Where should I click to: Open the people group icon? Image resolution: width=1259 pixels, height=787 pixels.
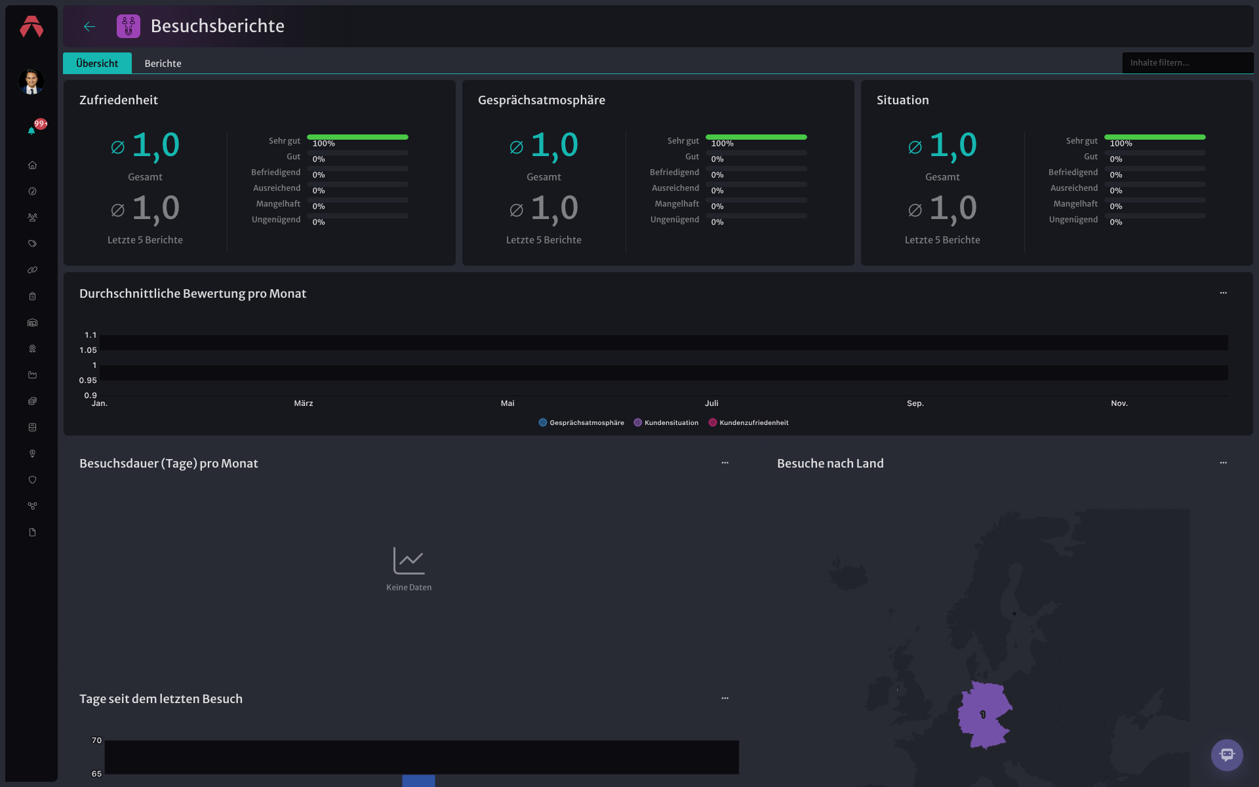tap(32, 218)
